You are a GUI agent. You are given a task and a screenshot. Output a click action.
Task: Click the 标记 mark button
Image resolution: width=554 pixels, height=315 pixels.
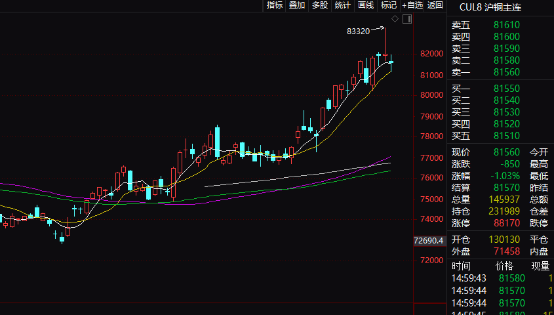tap(389, 5)
